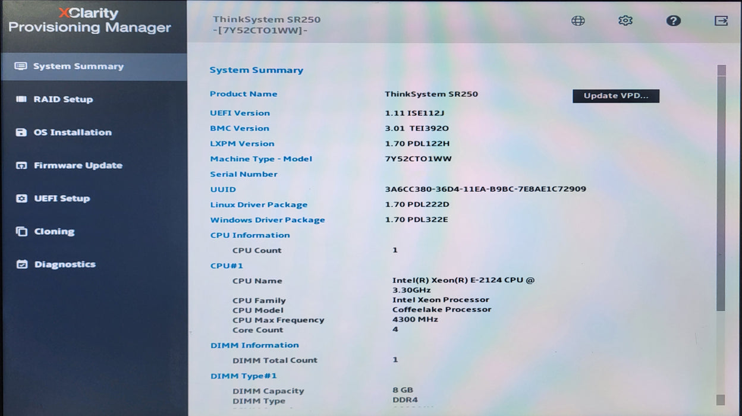This screenshot has height=416, width=742.
Task: Click the UUID value starting 3A6CC380
Action: click(x=486, y=190)
